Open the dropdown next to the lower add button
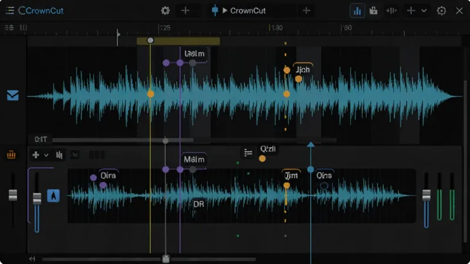470x264 pixels. 46,155
